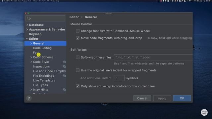Click the Apply button
This screenshot has width=212, height=119.
coord(162,98)
